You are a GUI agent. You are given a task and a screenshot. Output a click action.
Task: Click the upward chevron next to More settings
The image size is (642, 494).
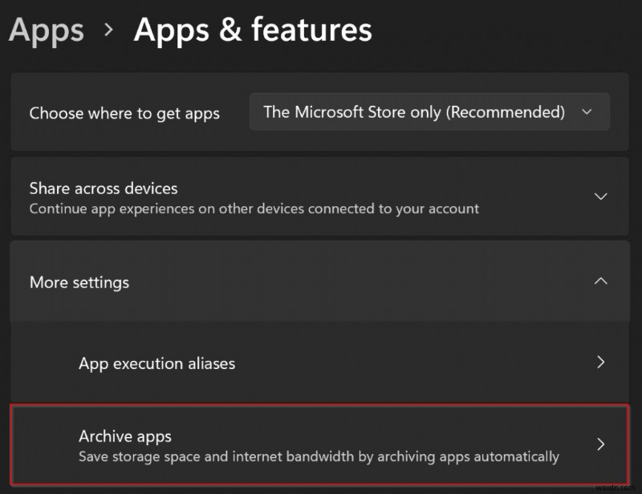pos(602,282)
